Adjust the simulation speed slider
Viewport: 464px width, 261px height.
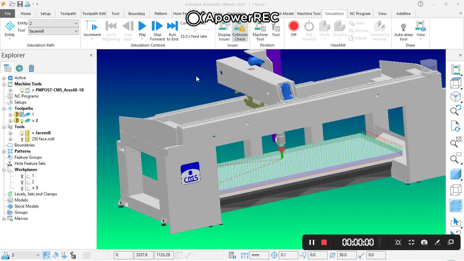coord(195,30)
